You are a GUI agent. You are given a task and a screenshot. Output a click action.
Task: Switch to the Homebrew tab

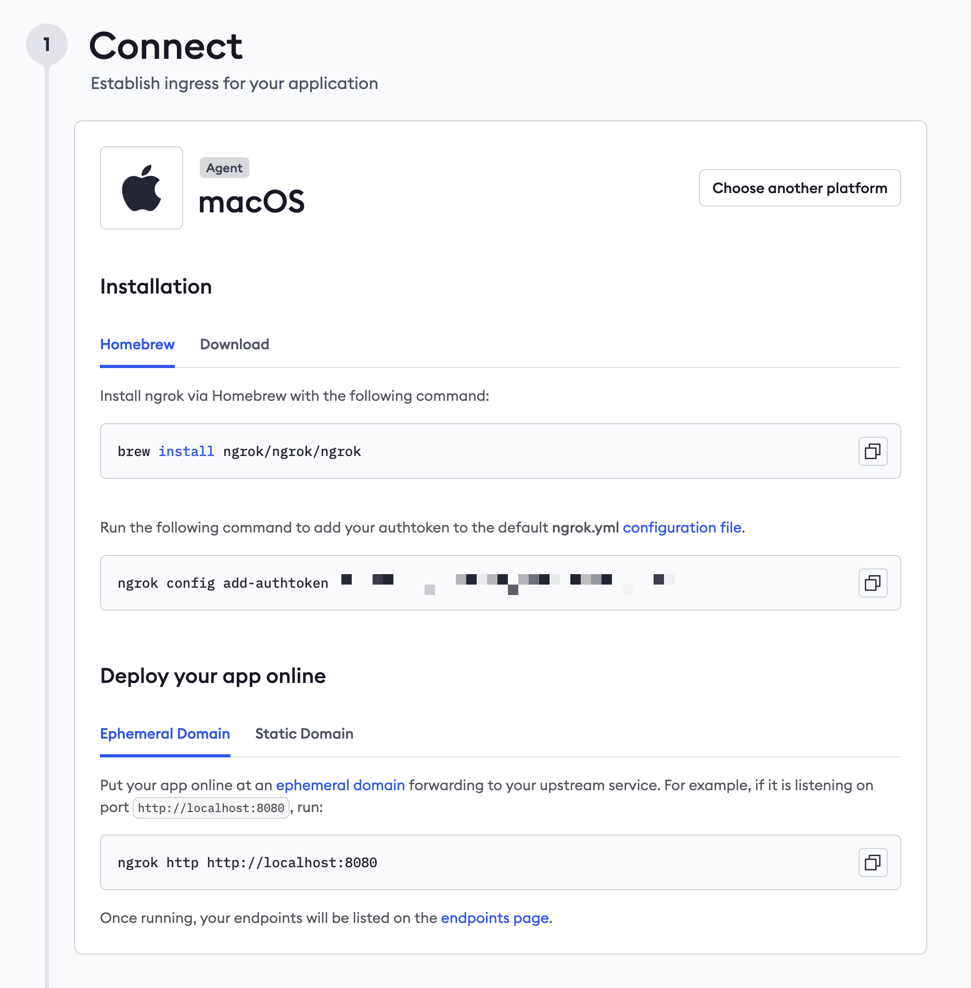point(137,345)
